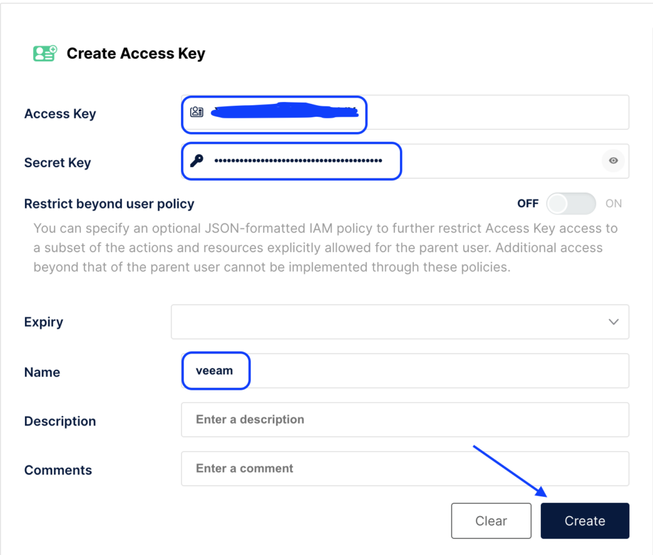Click the Restrict beyond user policy label
Screen dimensions: 653x555
click(x=109, y=204)
